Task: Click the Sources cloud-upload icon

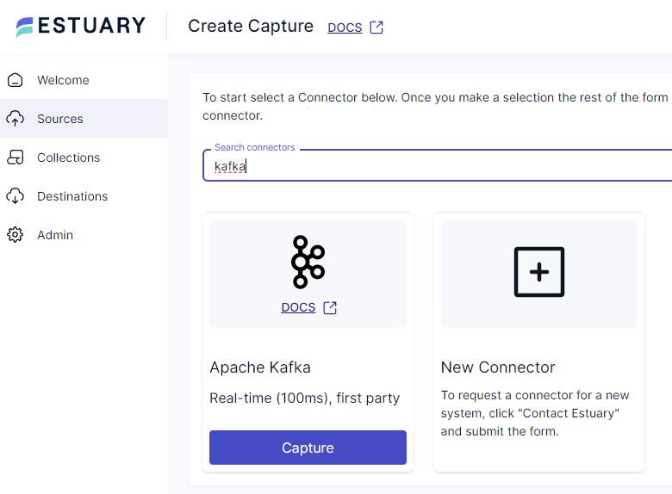Action: click(15, 119)
